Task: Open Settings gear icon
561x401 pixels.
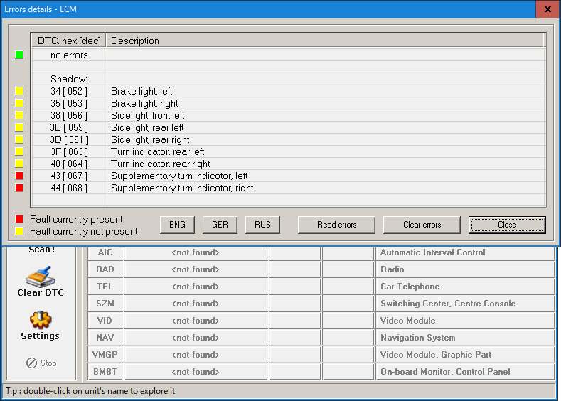Action: [x=41, y=319]
